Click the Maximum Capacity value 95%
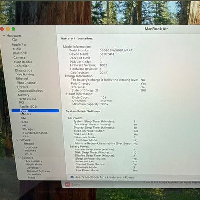Image resolution: width=200 pixels, height=200 pixels. (x=105, y=104)
